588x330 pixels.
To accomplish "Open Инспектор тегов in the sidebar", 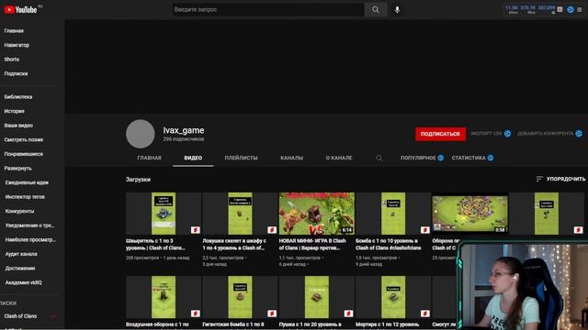I will (25, 197).
